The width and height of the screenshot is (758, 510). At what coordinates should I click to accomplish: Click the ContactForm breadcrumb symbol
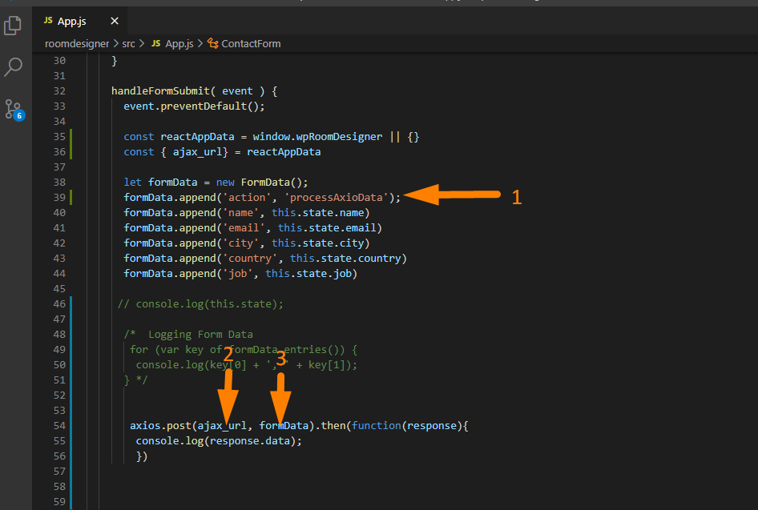(x=251, y=43)
